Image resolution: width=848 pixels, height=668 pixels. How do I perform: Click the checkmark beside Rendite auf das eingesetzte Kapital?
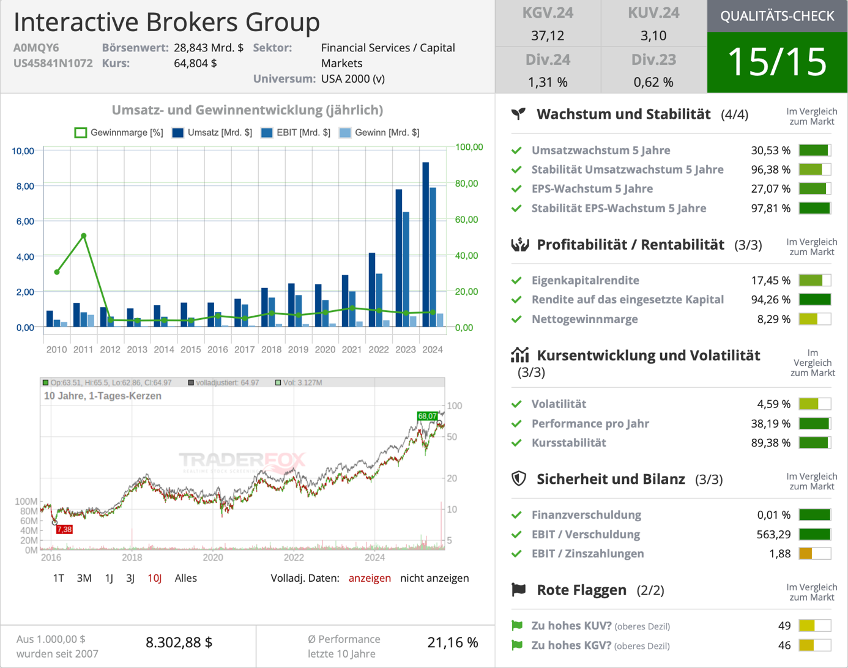coord(517,300)
